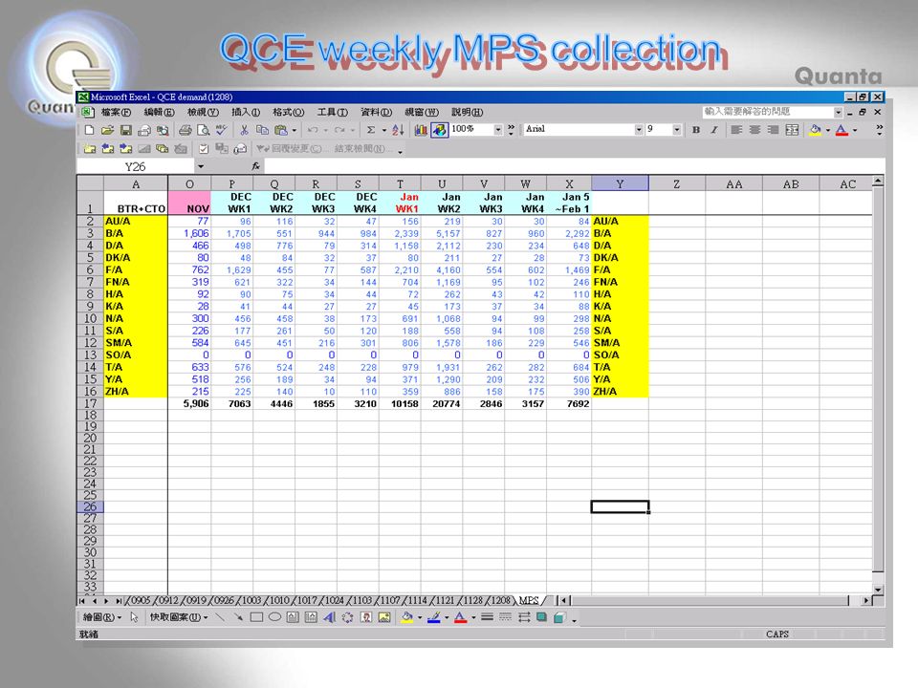Apply align left formatting

[x=736, y=130]
